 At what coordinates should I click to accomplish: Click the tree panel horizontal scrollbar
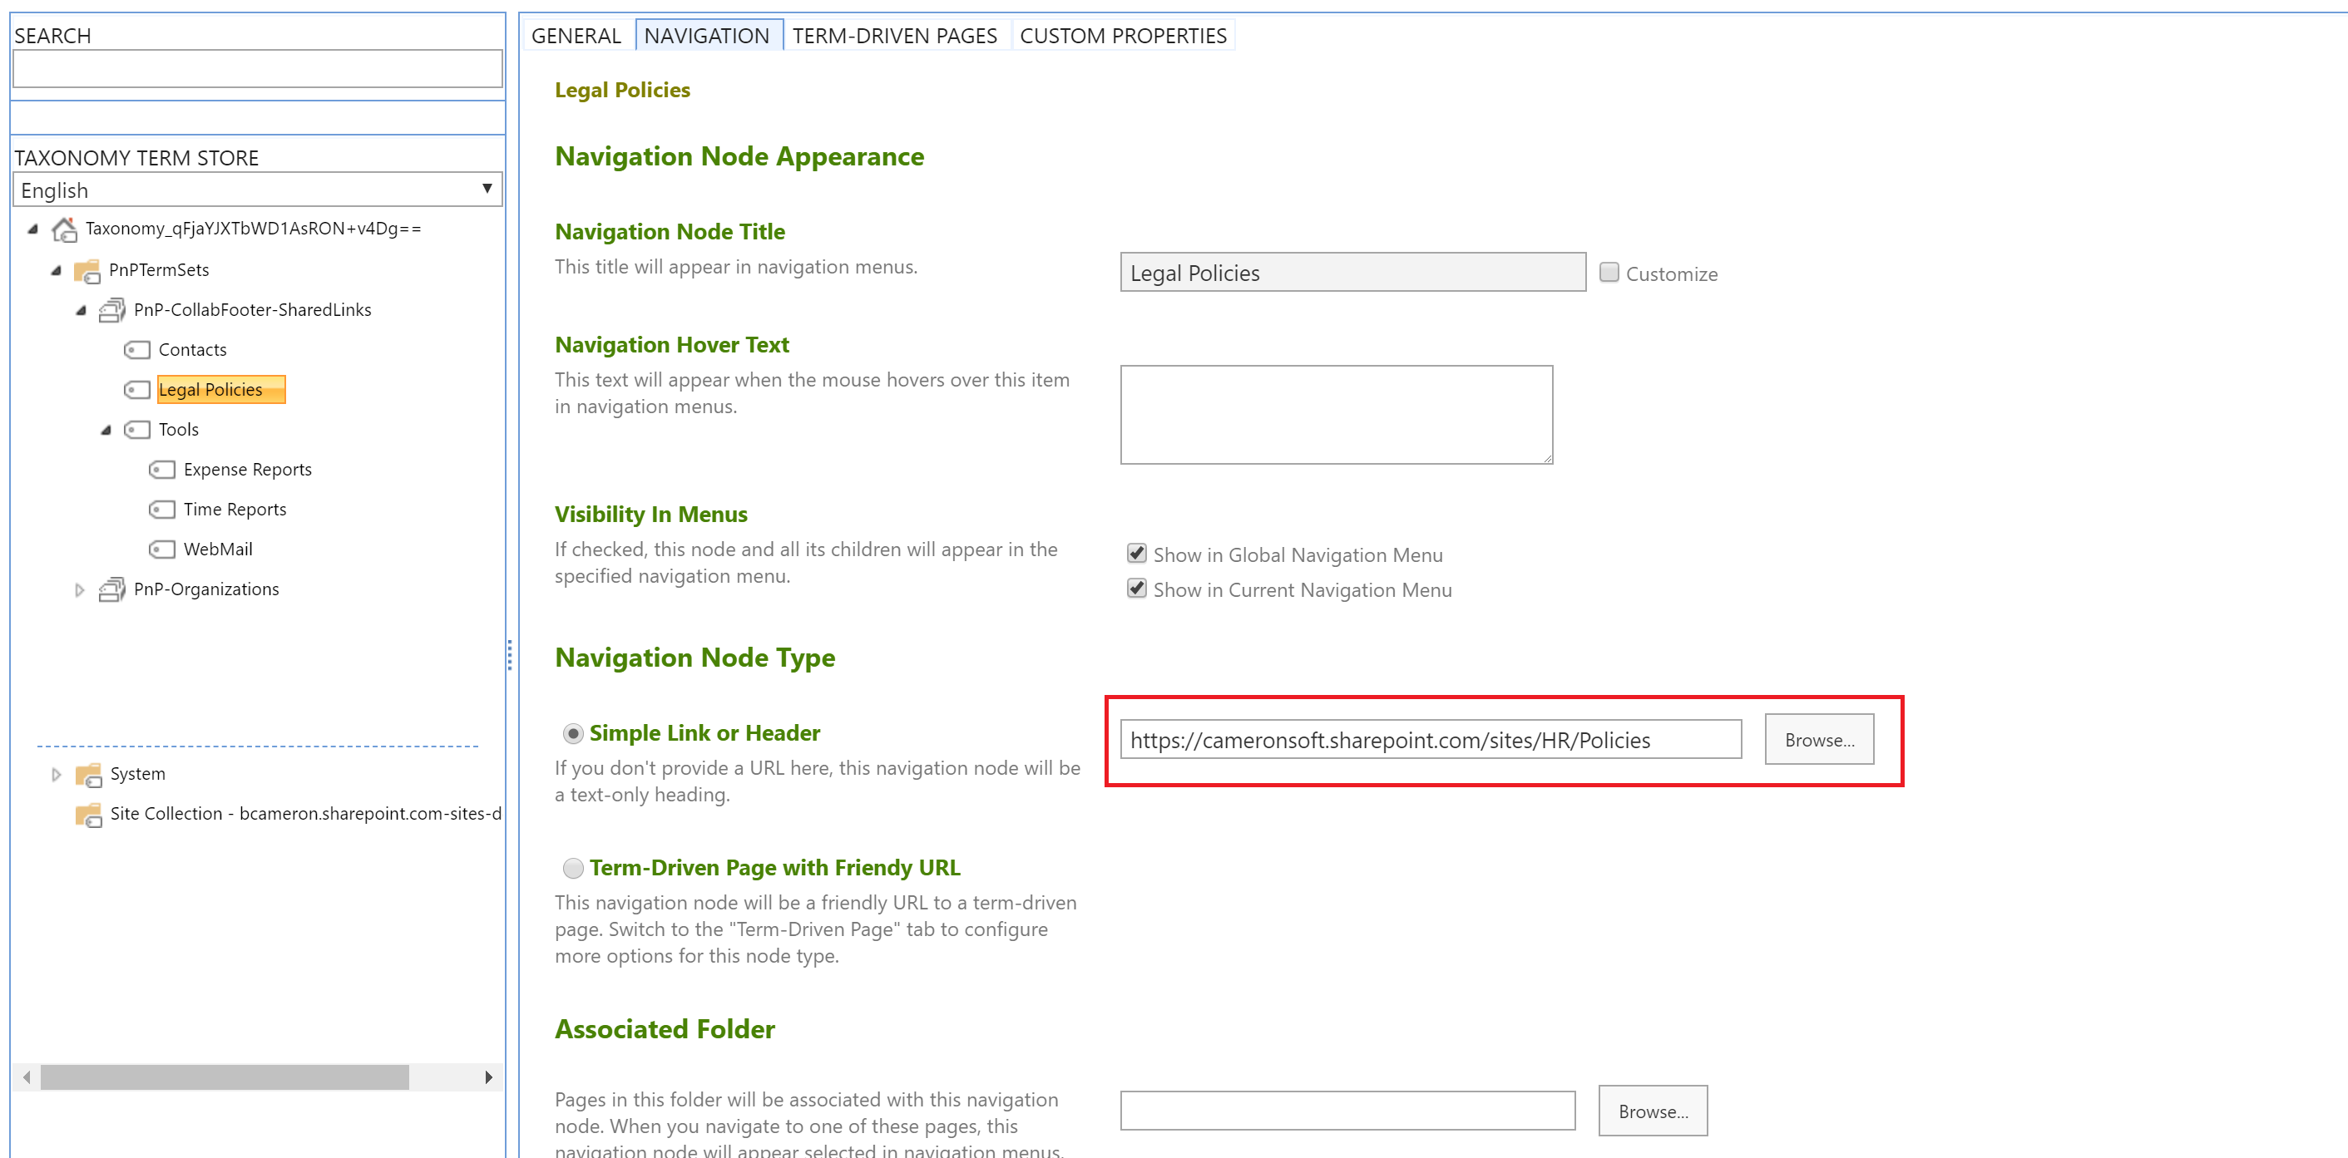pyautogui.click(x=225, y=1077)
